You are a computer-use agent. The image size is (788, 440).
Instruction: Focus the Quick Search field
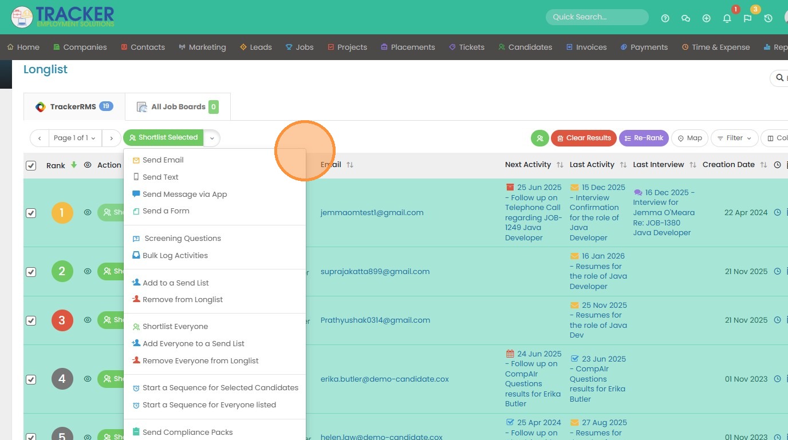click(597, 17)
